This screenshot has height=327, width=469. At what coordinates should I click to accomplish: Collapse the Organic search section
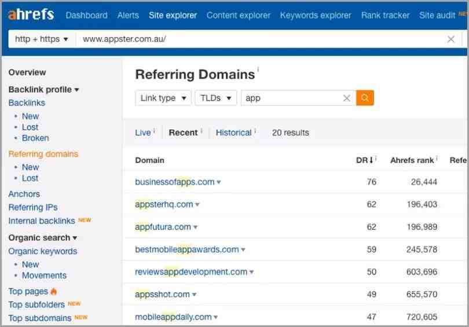coord(43,238)
